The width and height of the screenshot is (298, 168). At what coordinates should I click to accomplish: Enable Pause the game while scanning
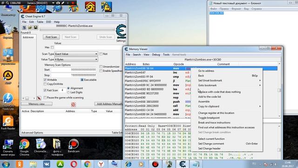45,98
